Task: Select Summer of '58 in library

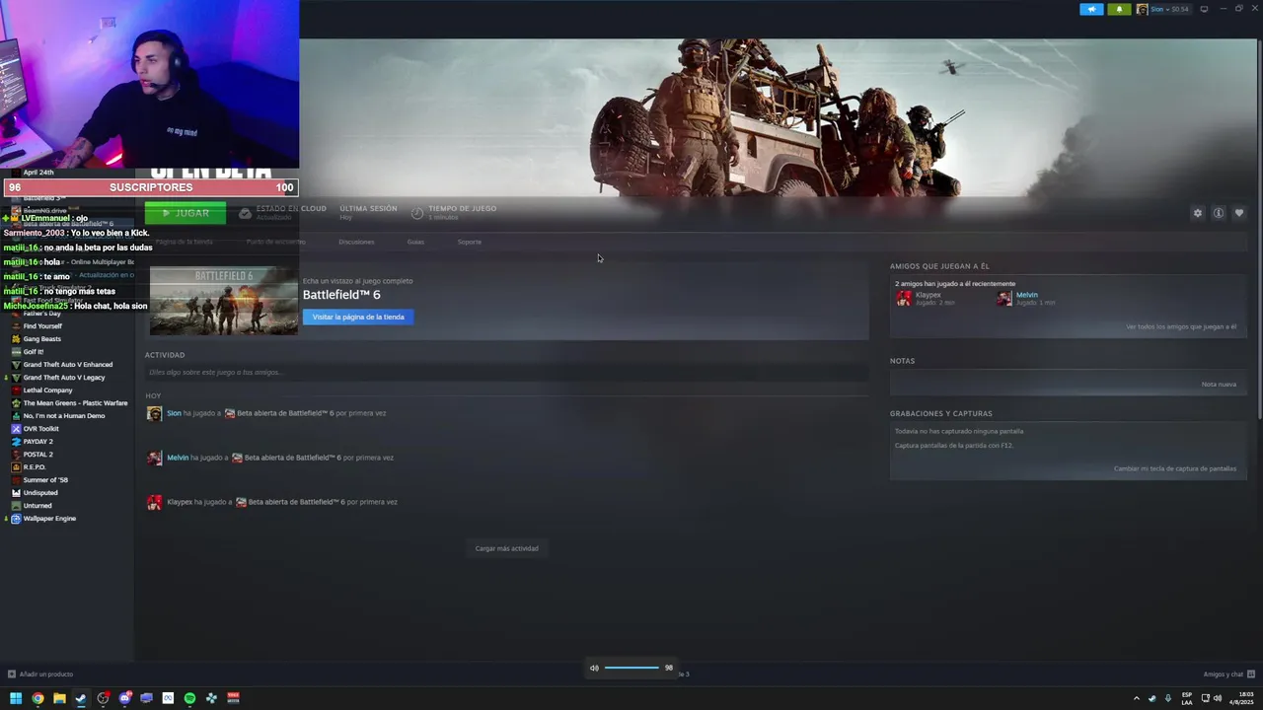Action: [45, 480]
